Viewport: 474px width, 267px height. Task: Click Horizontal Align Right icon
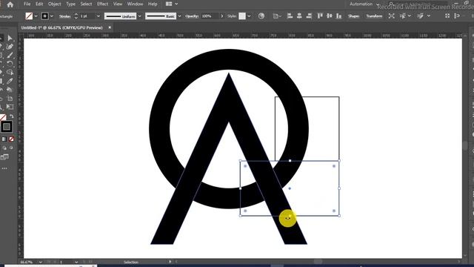(309, 16)
